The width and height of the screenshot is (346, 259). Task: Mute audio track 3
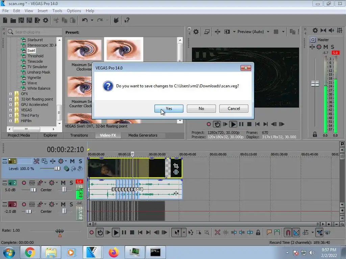click(x=63, y=204)
